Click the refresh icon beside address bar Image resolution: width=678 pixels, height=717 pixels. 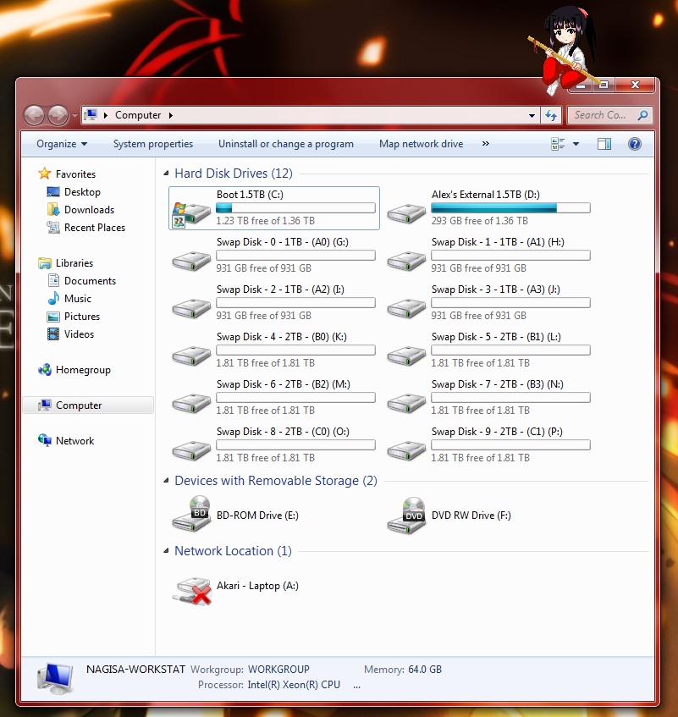552,115
